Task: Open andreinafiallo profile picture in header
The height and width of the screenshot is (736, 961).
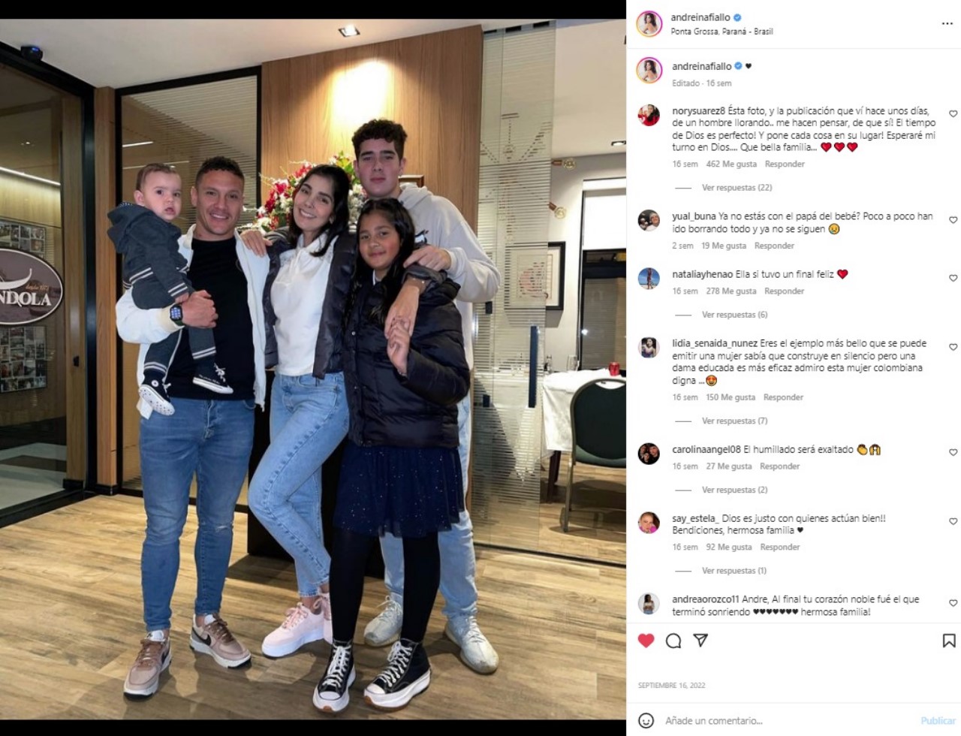Action: click(649, 24)
